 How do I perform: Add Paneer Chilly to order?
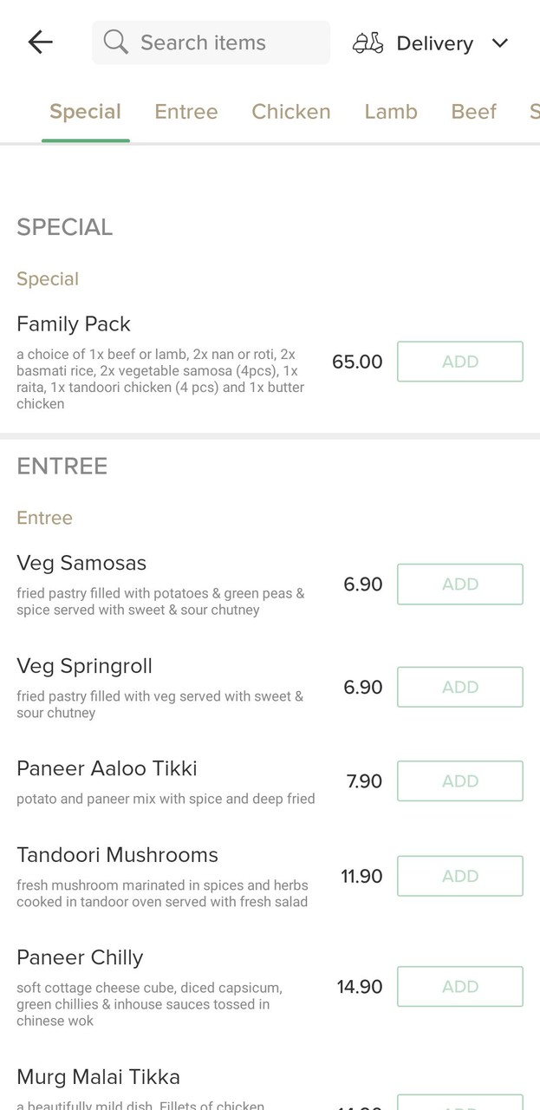[x=459, y=986]
